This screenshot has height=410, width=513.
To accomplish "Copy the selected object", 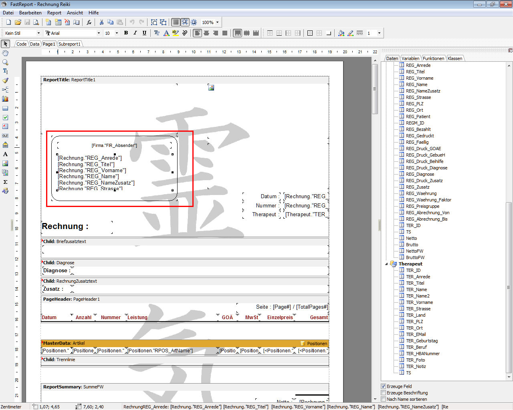I will [x=110, y=22].
